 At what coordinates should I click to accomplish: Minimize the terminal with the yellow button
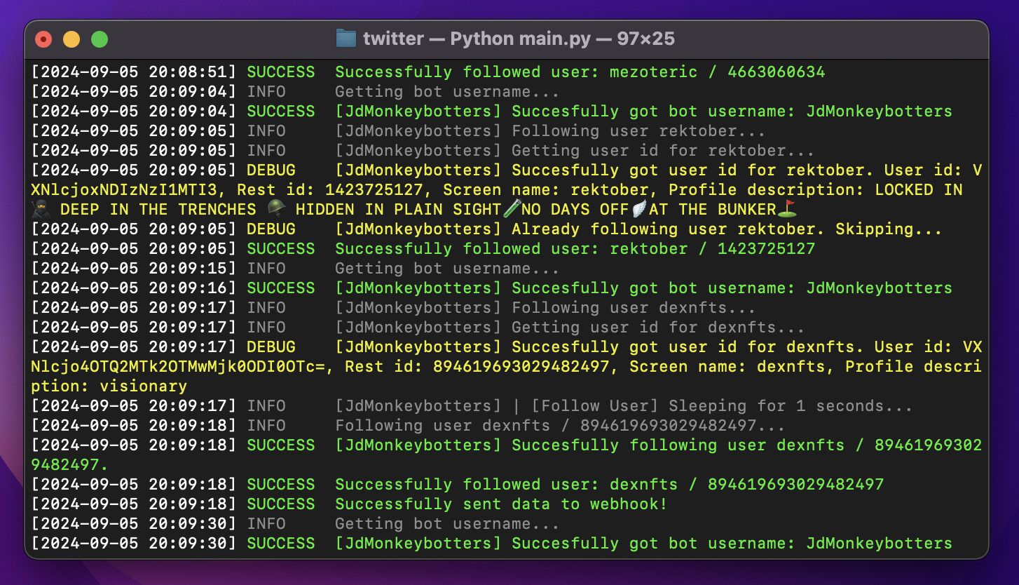(x=71, y=39)
